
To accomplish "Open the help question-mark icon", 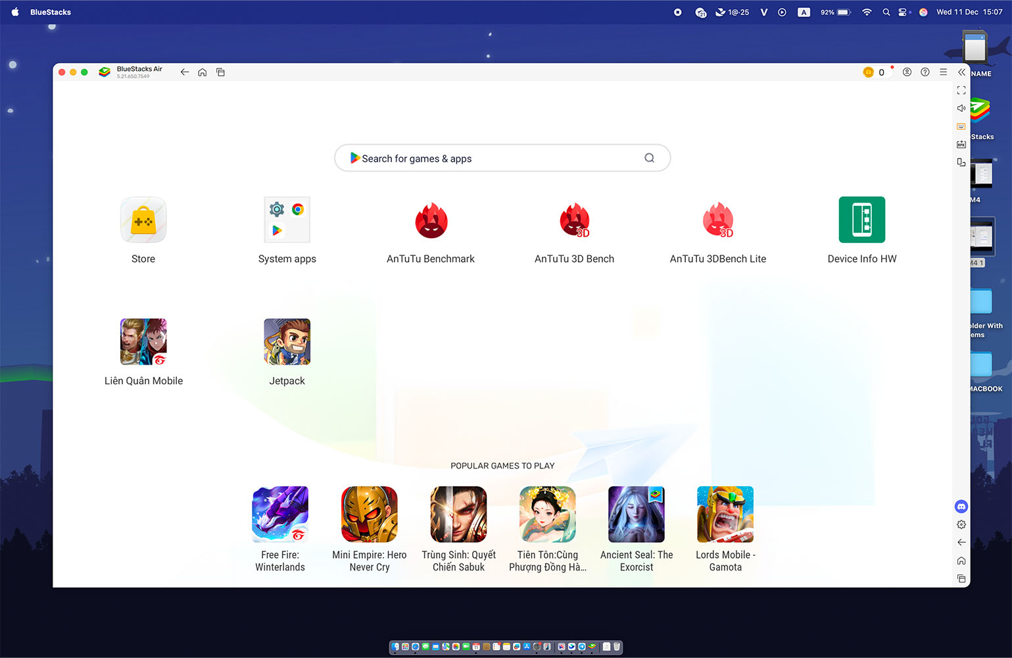I will (x=925, y=72).
